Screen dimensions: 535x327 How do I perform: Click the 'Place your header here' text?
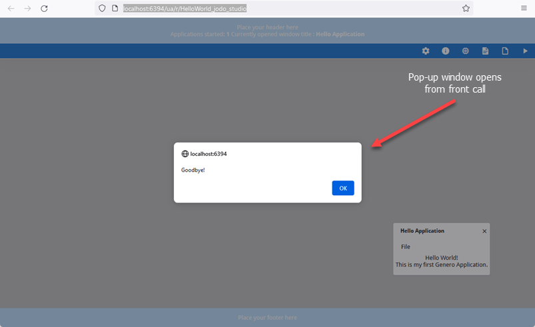267,27
